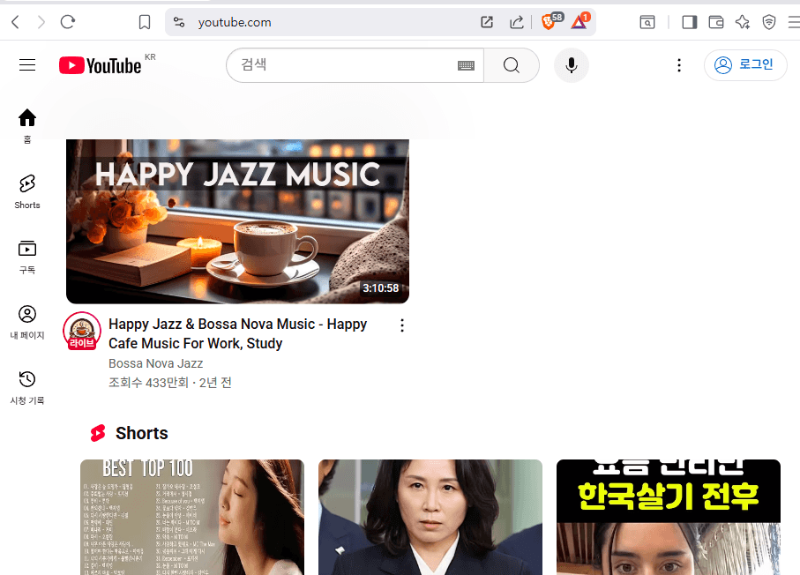This screenshot has height=575, width=800.
Task: Click the 3:10:58 duration badge
Action: [381, 288]
